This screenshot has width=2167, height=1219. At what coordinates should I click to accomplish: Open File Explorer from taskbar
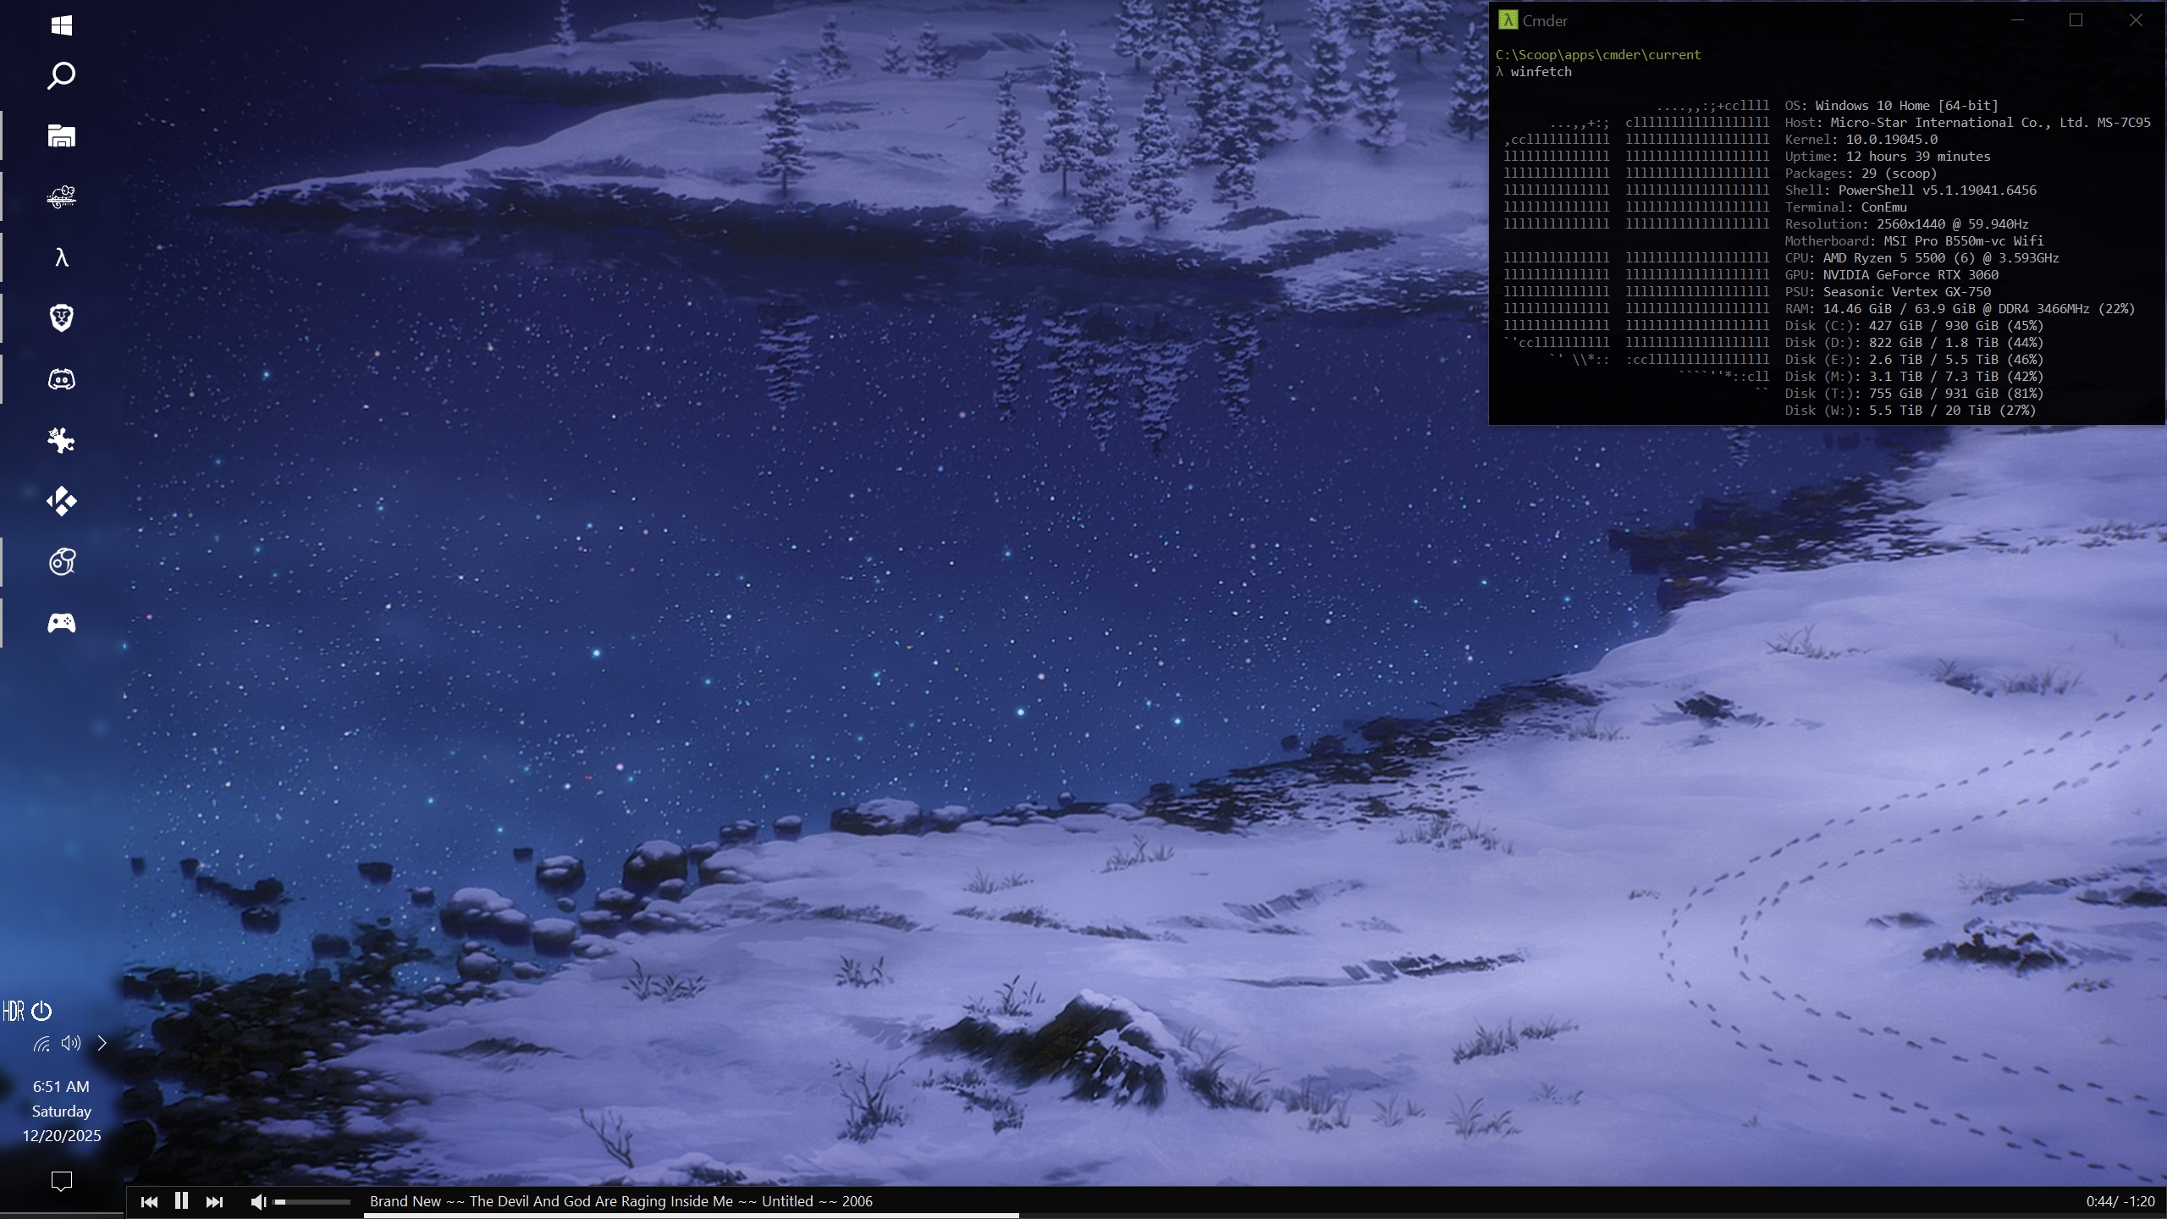pos(61,136)
